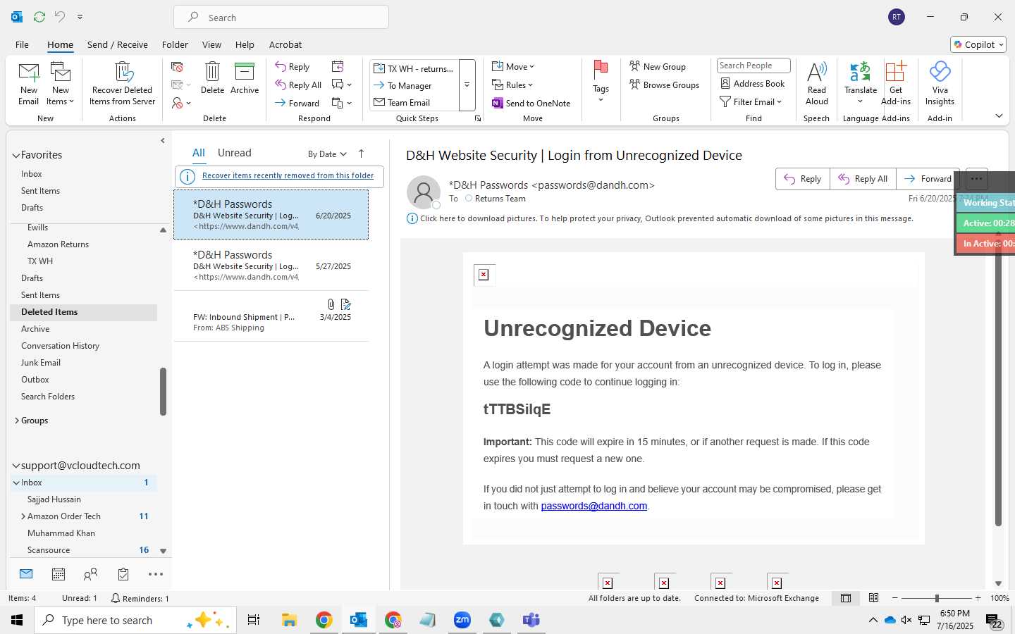Screen dimensions: 1015x634
Task: Click Reply All in the reading pane
Action: tap(863, 179)
